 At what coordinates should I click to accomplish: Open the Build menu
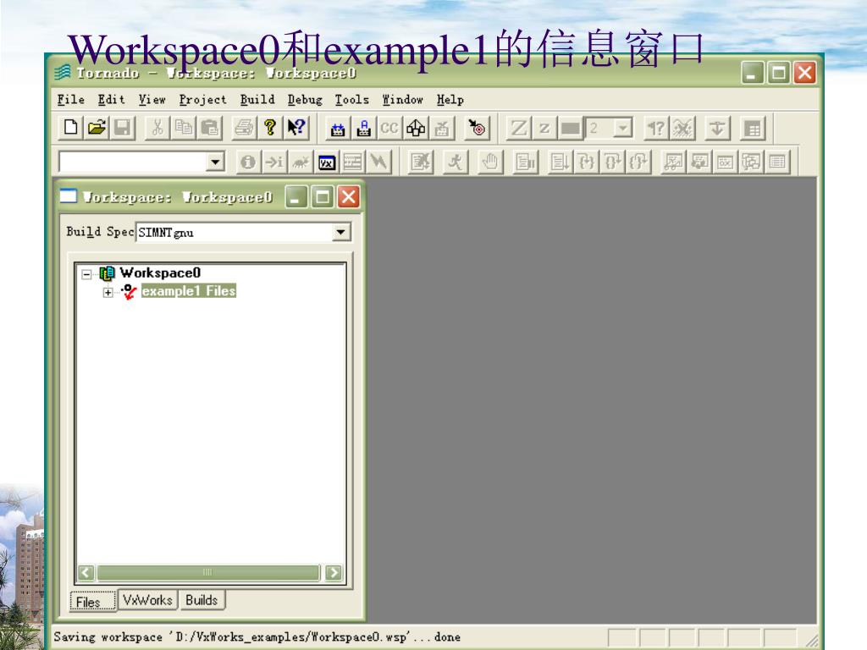(257, 100)
